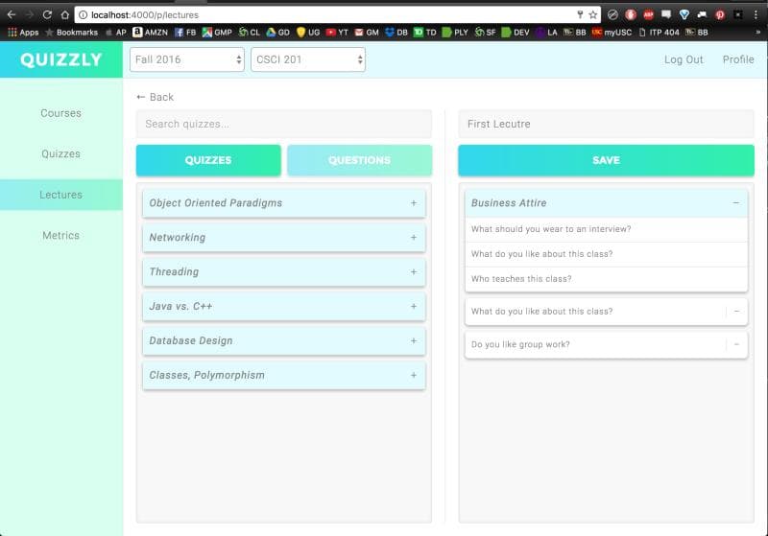
Task: Reload the page with the browser refresh icon
Action: click(x=47, y=14)
